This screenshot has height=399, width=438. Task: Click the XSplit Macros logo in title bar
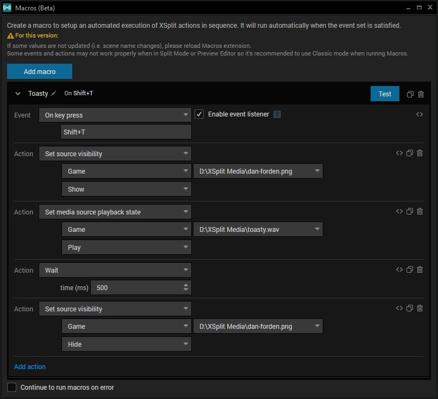click(7, 8)
